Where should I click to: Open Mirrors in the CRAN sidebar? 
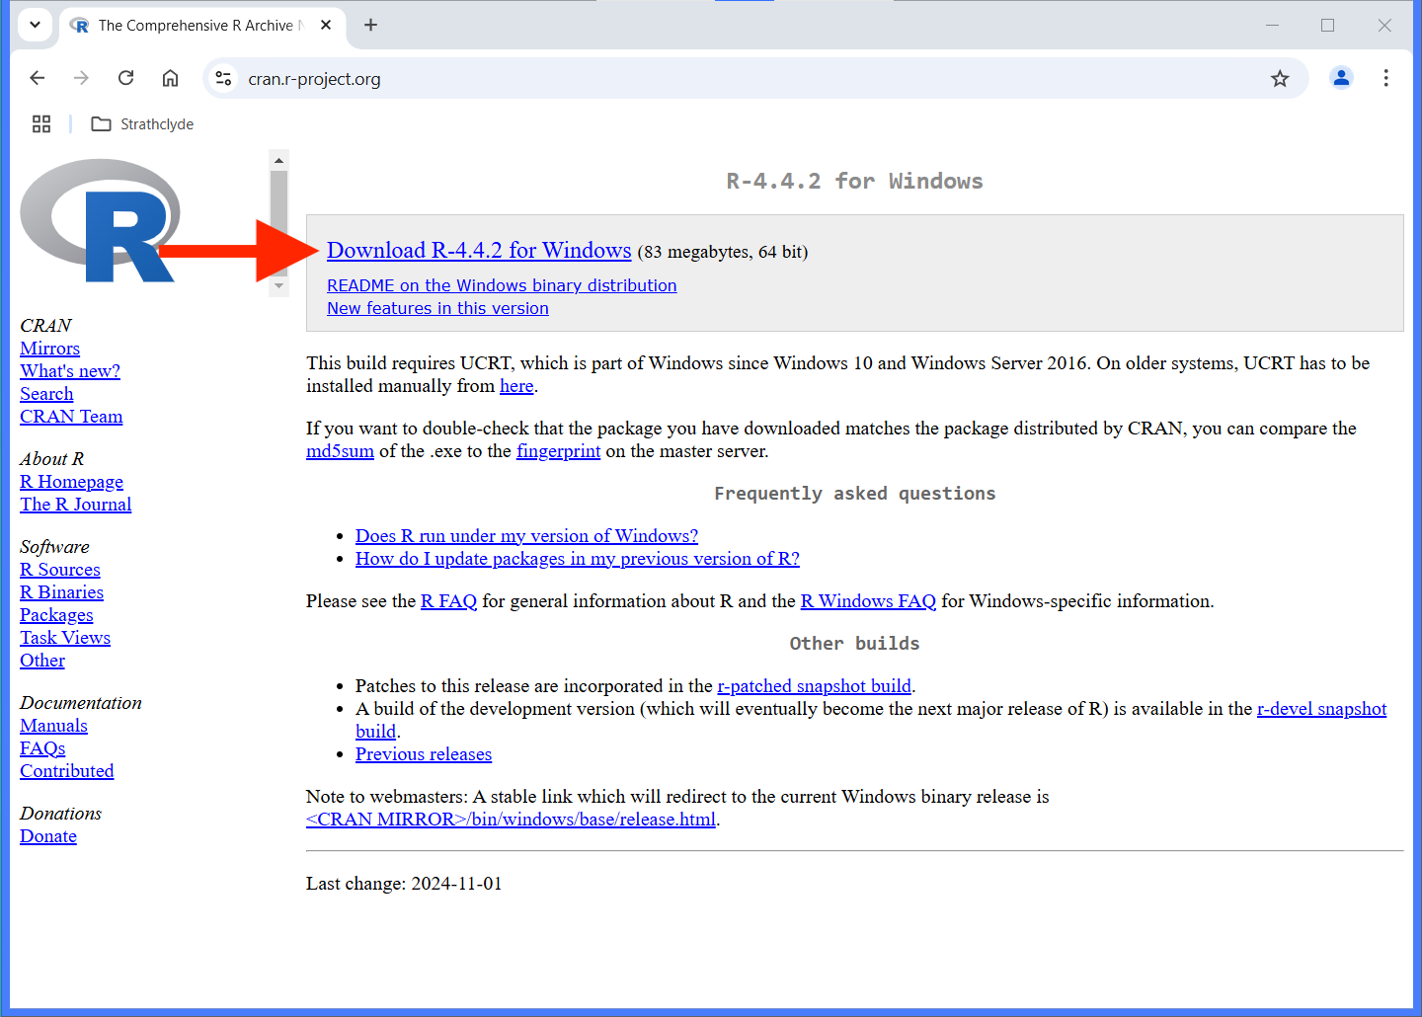pos(49,349)
